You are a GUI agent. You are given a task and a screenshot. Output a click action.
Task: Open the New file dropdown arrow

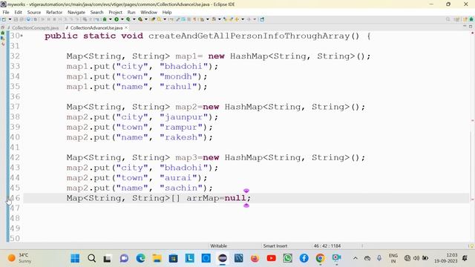click(10, 19)
